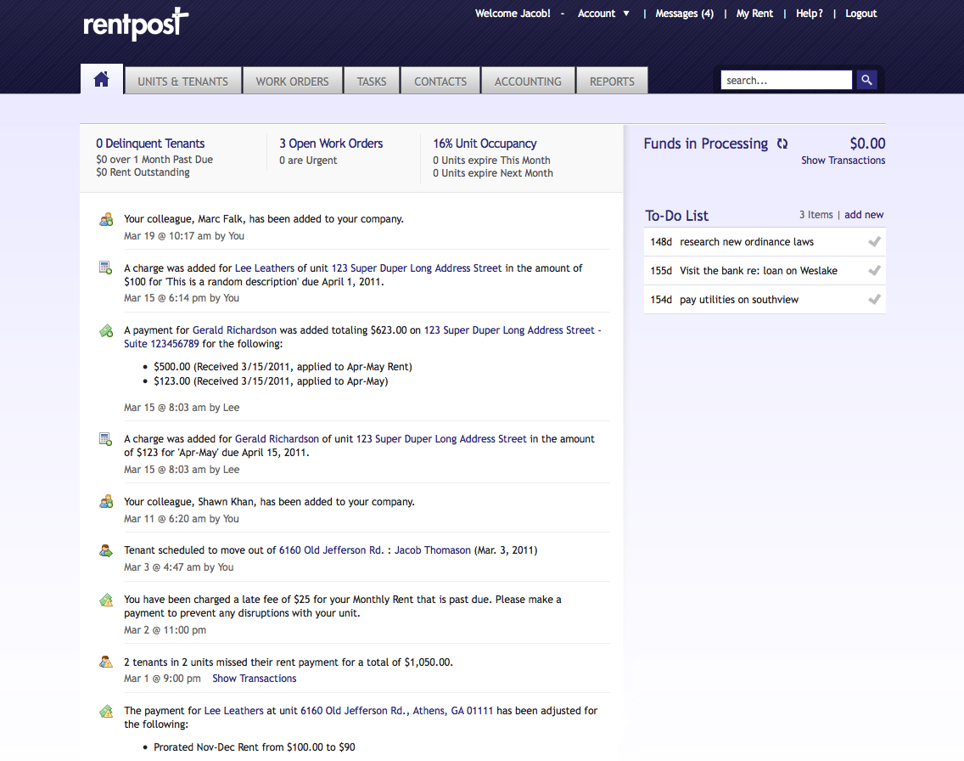Click payment icon beside Gerald Richardson payment
The height and width of the screenshot is (761, 964).
click(106, 330)
